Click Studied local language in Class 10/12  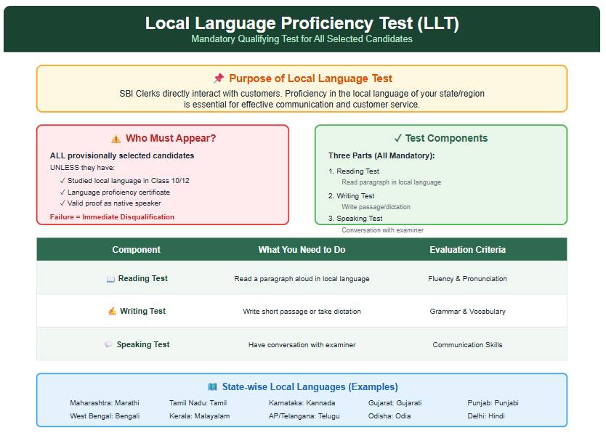(129, 181)
